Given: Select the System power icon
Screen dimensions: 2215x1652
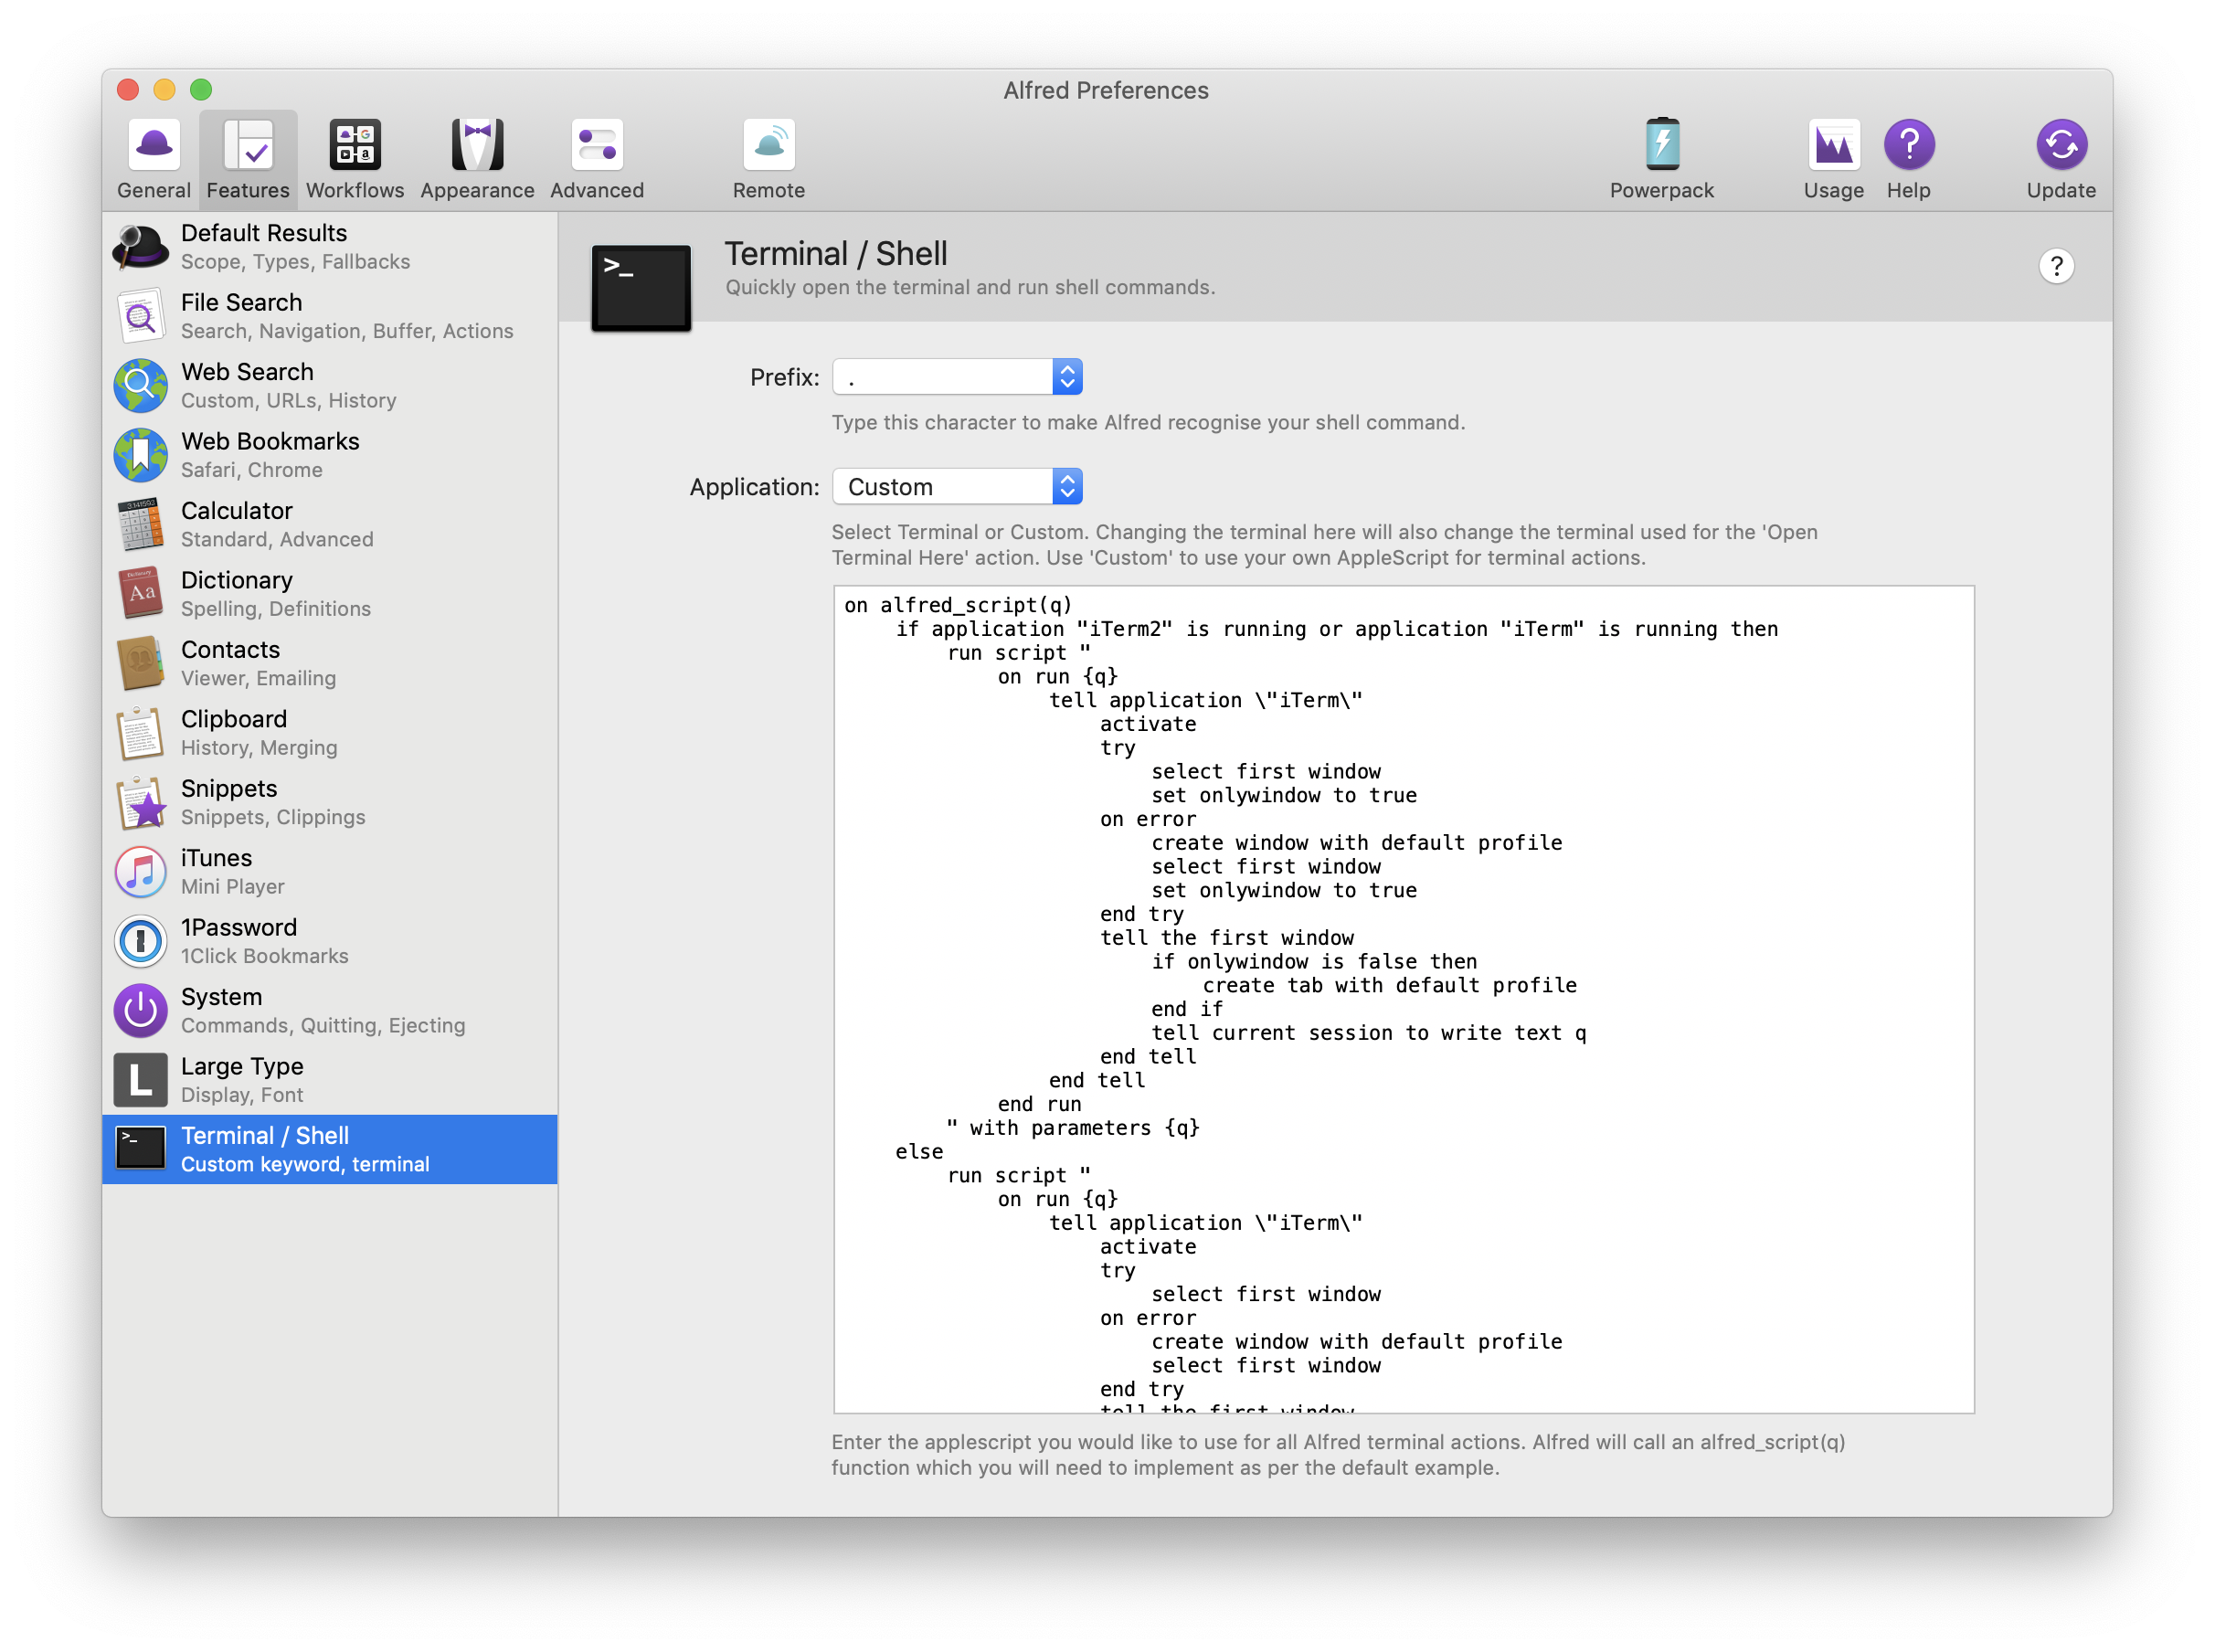Looking at the screenshot, I should tap(141, 1011).
